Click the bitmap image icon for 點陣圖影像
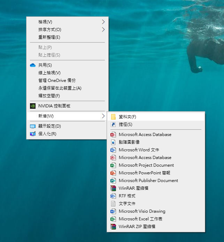This screenshot has height=242, width=224. (113, 142)
